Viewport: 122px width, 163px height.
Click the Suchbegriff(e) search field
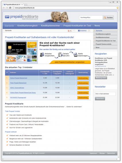click(x=91, y=17)
